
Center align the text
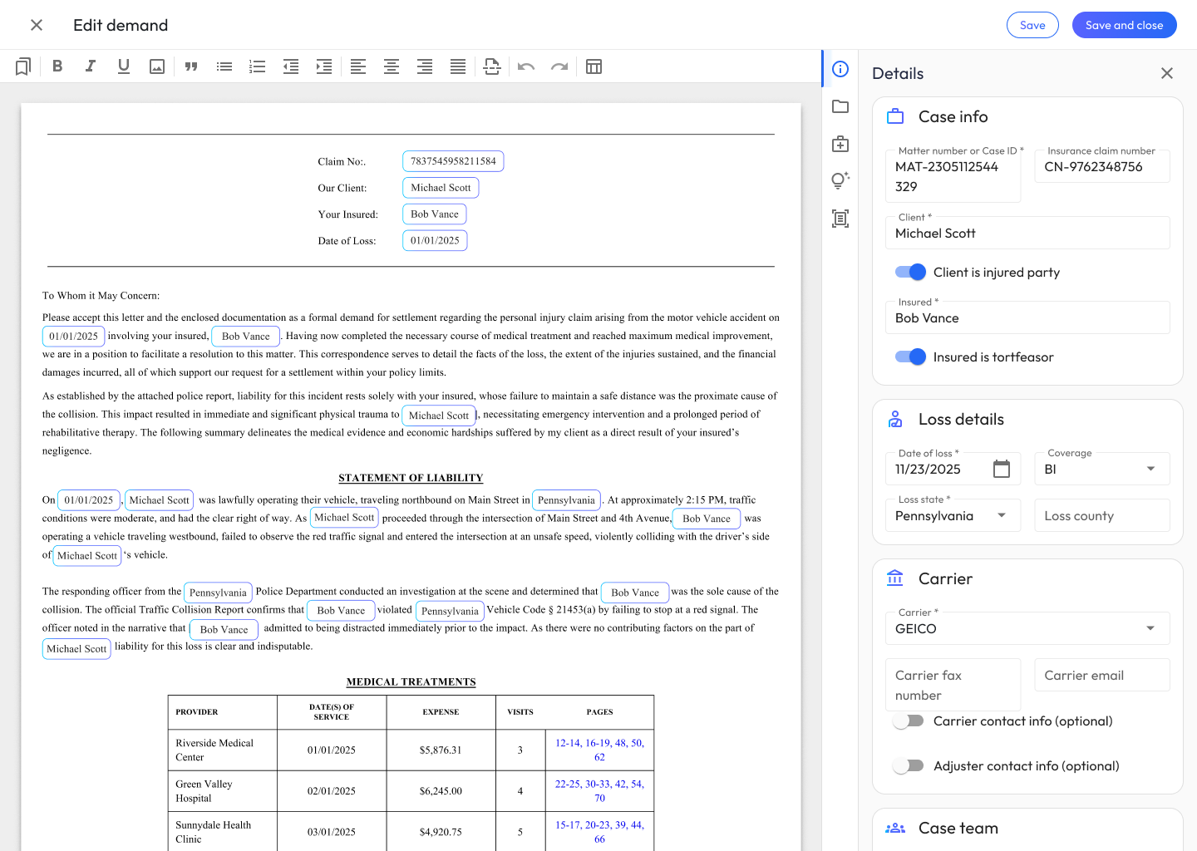[x=392, y=66]
